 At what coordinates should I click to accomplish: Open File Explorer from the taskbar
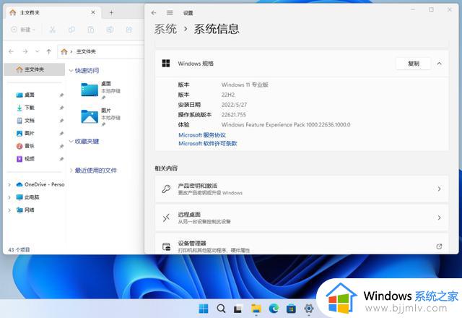256,309
